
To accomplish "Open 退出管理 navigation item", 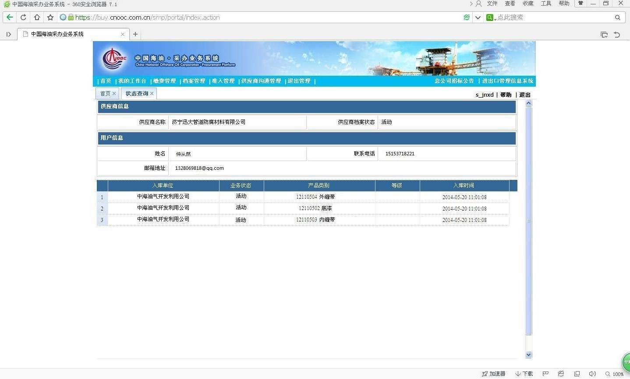I will click(299, 81).
